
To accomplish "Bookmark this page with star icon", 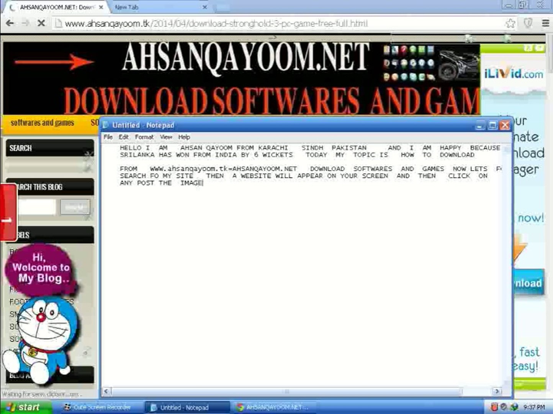I will click(510, 23).
